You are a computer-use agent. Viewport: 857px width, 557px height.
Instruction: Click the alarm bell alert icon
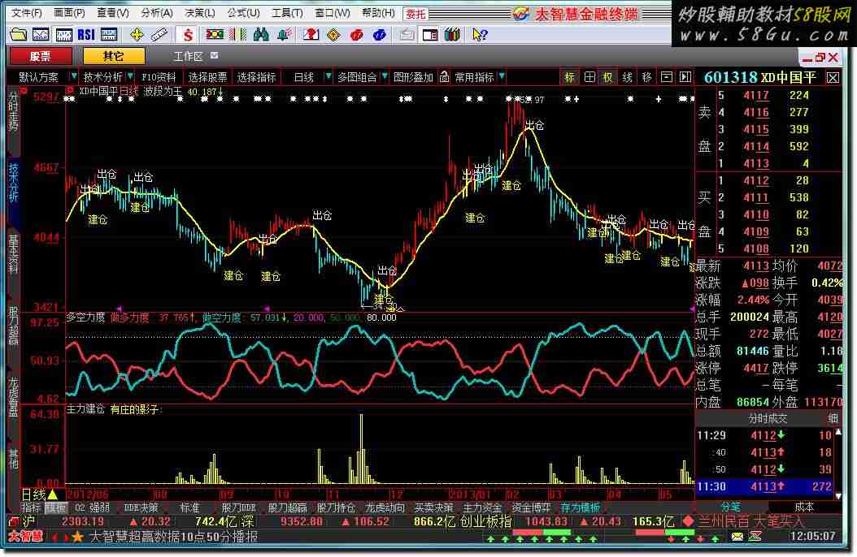point(285,35)
